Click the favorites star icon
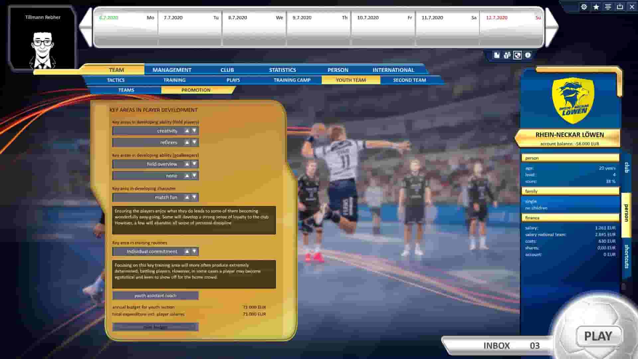The height and width of the screenshot is (359, 638). pyautogui.click(x=595, y=6)
